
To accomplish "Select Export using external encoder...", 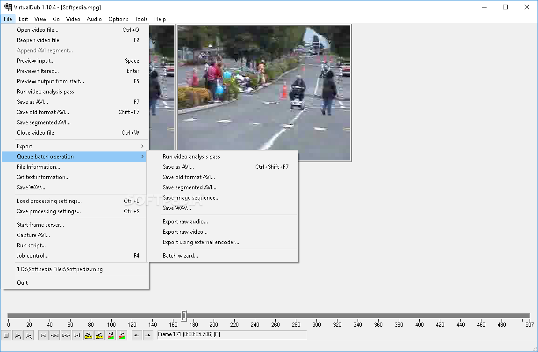I will pyautogui.click(x=222, y=242).
